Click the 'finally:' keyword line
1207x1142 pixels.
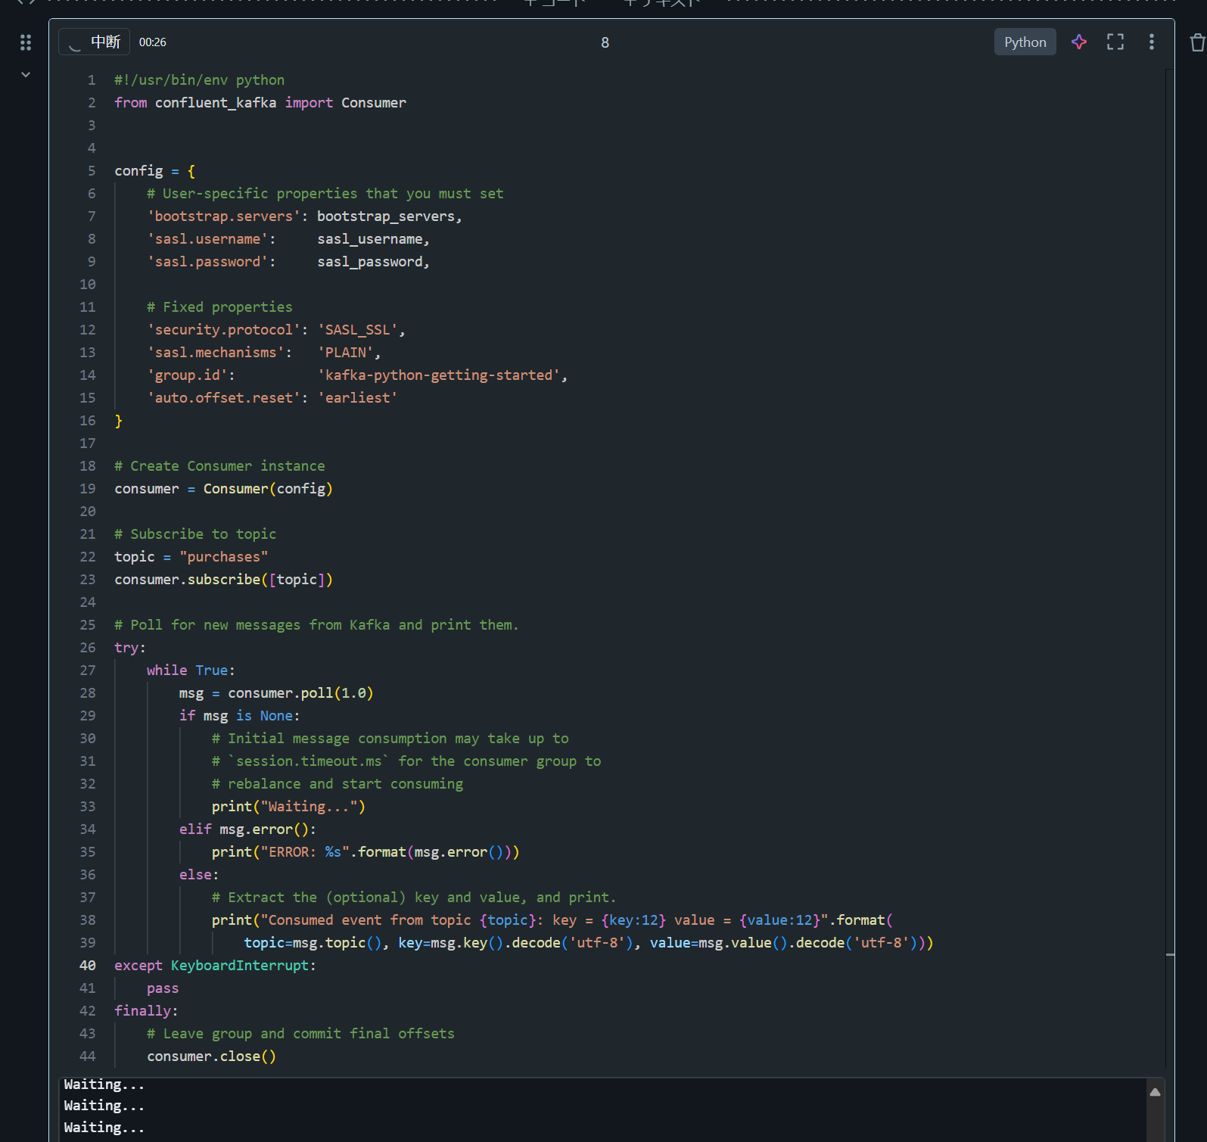(x=146, y=1011)
